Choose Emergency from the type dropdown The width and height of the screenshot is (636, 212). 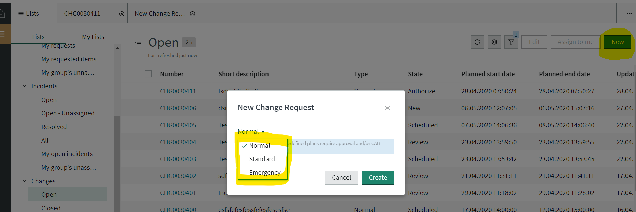tap(264, 172)
